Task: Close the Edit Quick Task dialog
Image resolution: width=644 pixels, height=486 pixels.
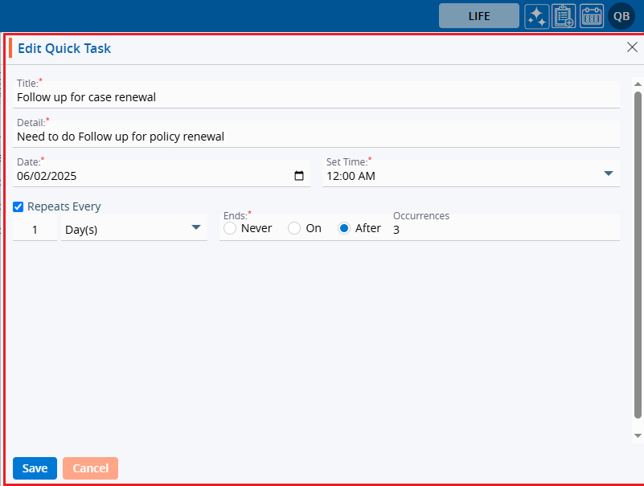Action: pos(632,47)
